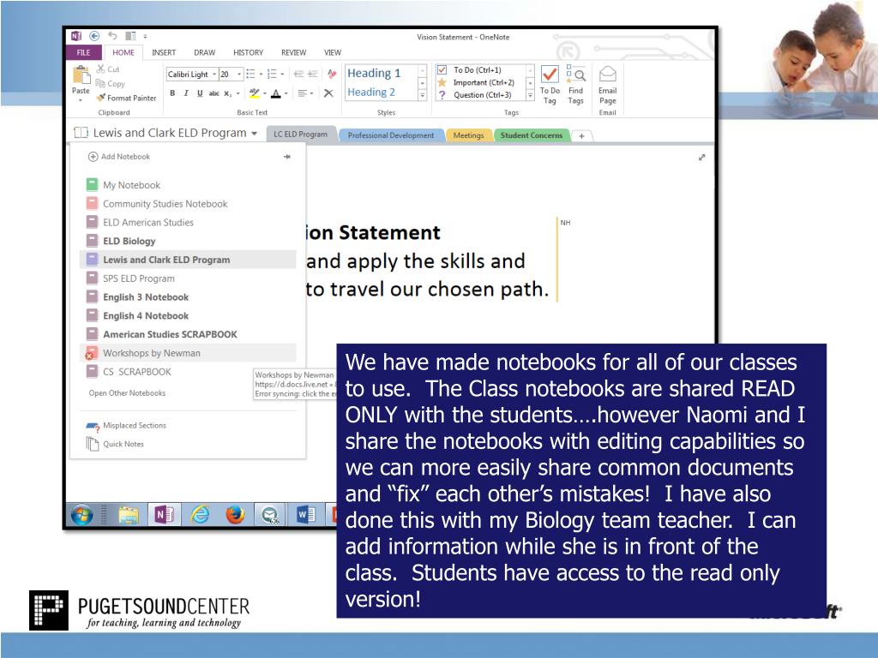The width and height of the screenshot is (878, 658).
Task: Click the bulleted list icon
Action: tap(250, 74)
